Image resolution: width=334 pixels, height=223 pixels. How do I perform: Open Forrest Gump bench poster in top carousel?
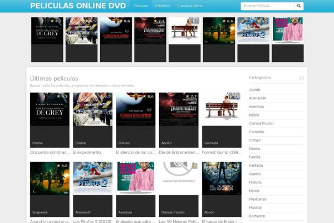[x=185, y=40]
